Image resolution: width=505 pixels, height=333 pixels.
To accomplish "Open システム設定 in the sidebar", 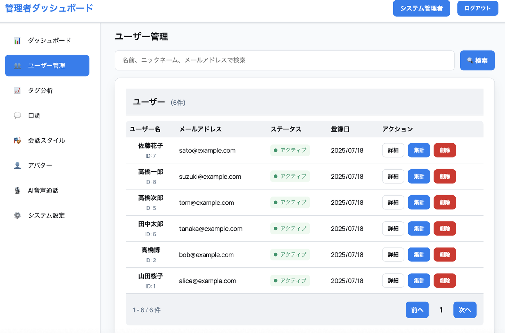I will click(x=47, y=215).
